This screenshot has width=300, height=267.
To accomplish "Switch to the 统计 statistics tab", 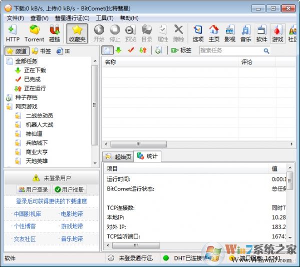I will (x=147, y=156).
